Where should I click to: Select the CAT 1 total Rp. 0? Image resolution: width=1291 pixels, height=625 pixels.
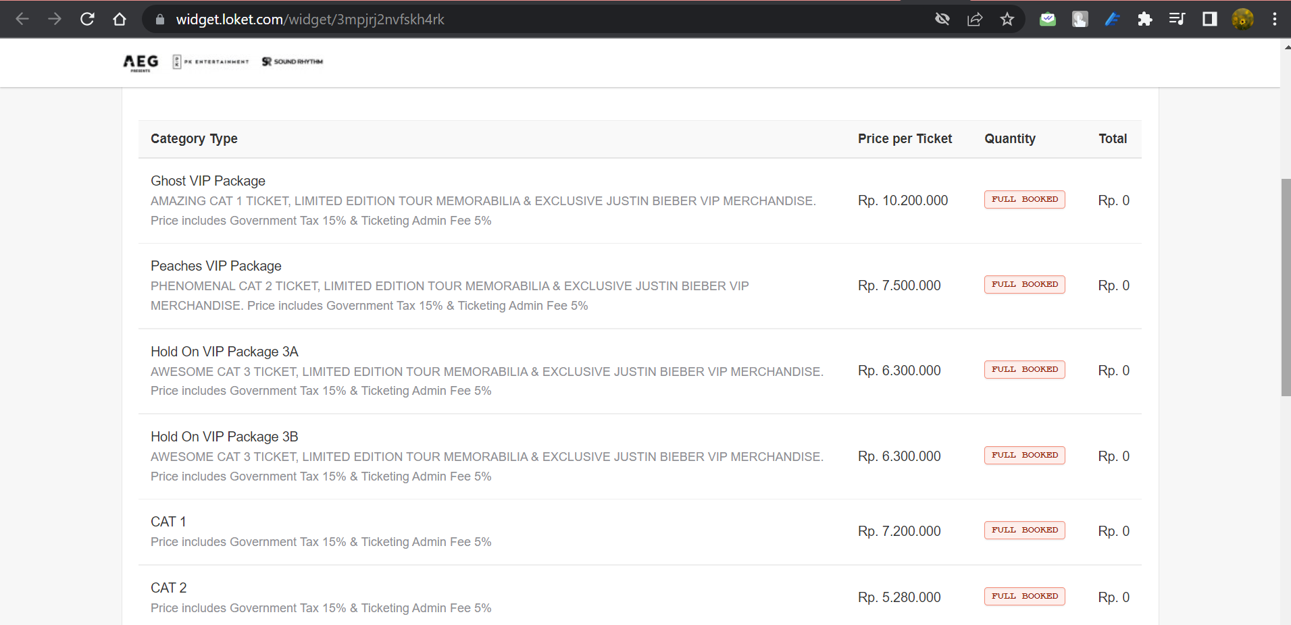tap(1113, 531)
